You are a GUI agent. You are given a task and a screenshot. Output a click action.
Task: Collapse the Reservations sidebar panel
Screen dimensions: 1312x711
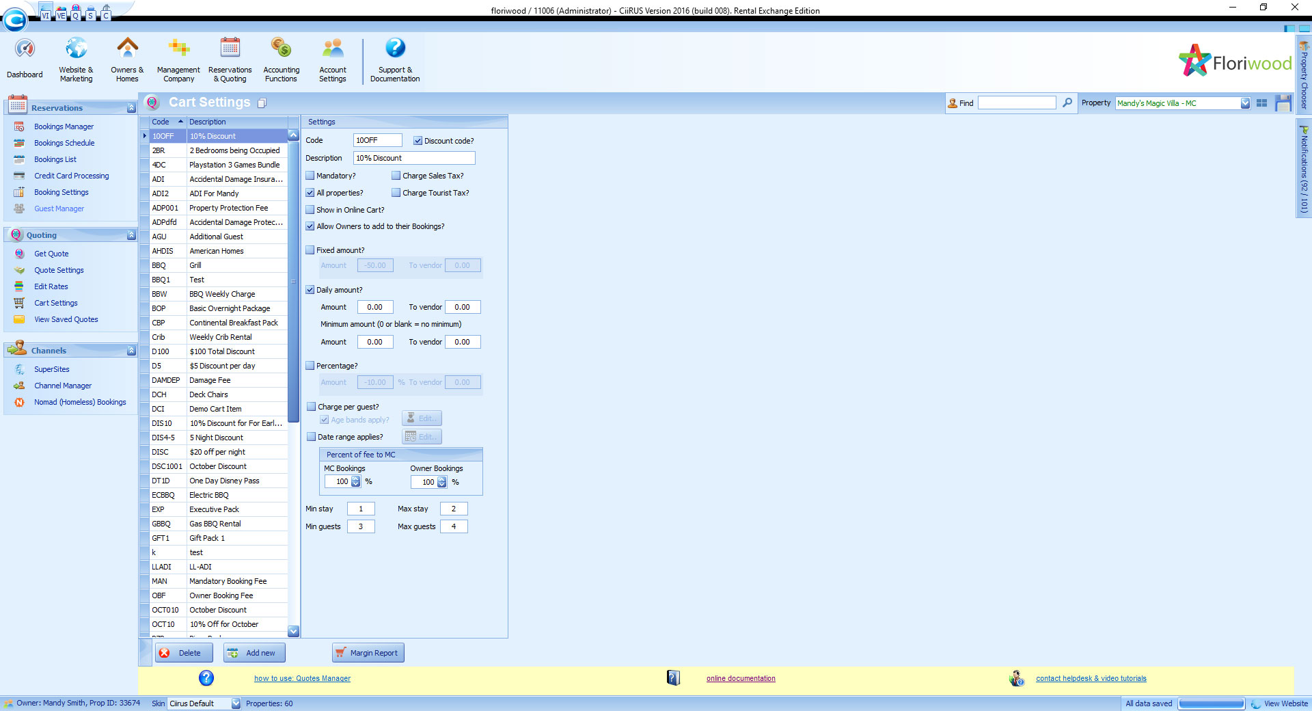(131, 108)
